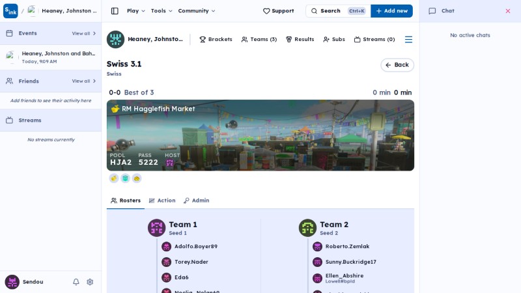
Task: Toggle the sidebar panel icon
Action: (115, 11)
